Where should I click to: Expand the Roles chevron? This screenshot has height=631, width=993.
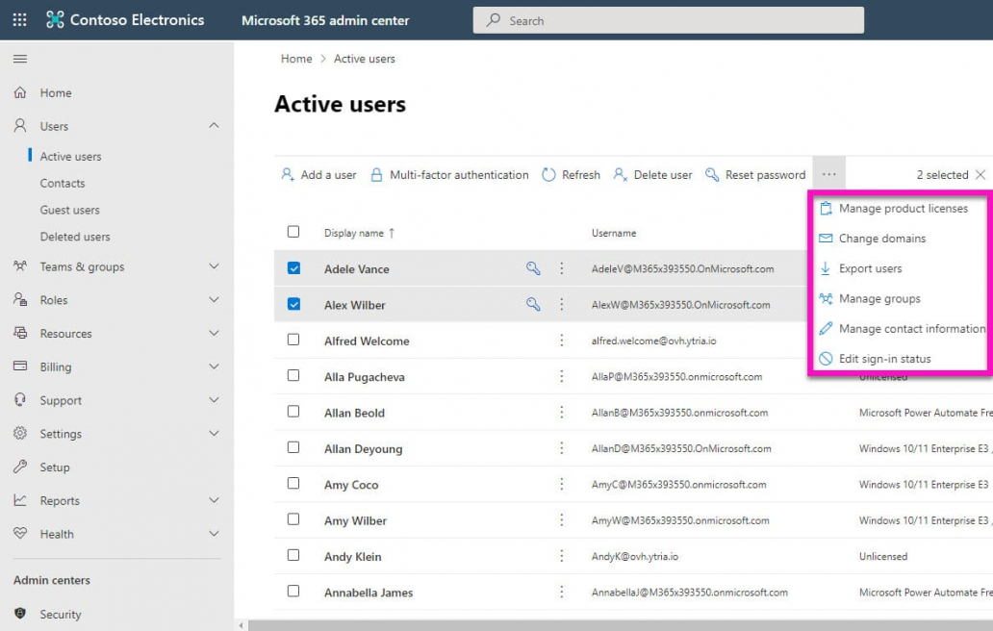click(x=214, y=299)
